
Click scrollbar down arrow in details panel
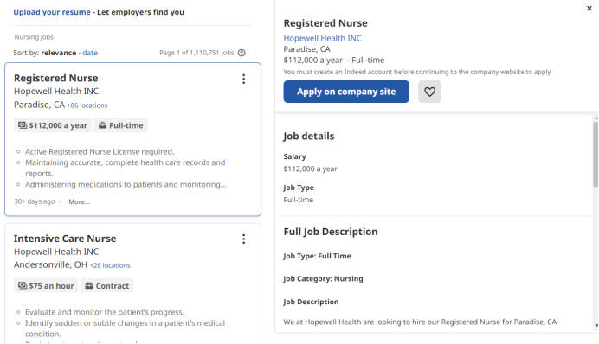(596, 325)
